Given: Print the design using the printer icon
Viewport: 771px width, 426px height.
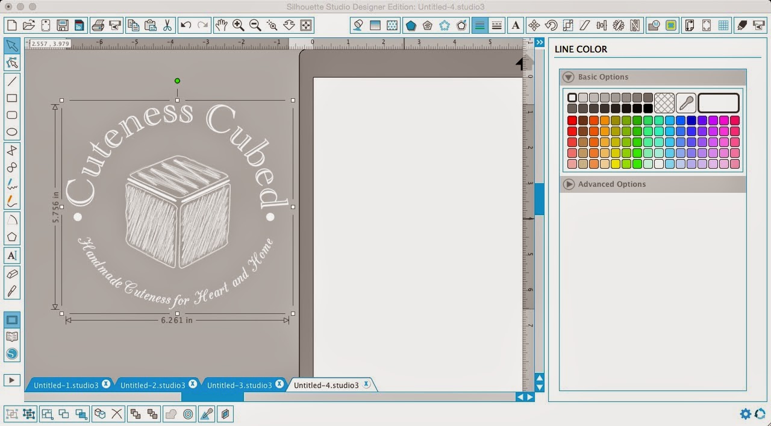Looking at the screenshot, I should (98, 25).
